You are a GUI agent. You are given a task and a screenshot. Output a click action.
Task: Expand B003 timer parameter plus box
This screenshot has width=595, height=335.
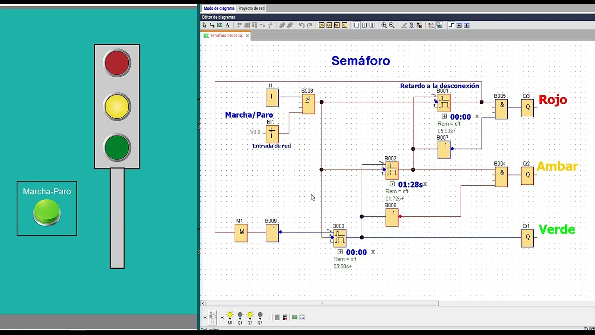point(340,251)
